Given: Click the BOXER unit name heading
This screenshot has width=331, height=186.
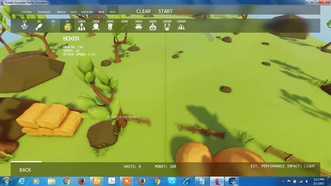Looking at the screenshot, I should [x=71, y=39].
